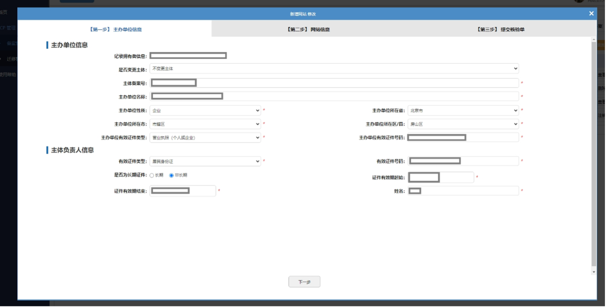Close the 新增网站 修改 dialog
Screen dimensions: 607x308
[591, 13]
